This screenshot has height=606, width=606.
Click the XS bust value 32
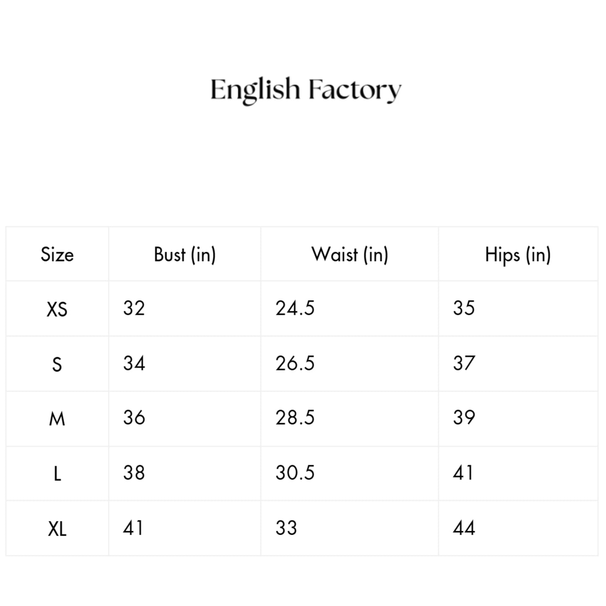pos(134,308)
